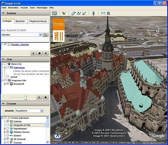Click the Geografie im Web layer icon
This screenshot has height=145, width=168.
coord(11,125)
